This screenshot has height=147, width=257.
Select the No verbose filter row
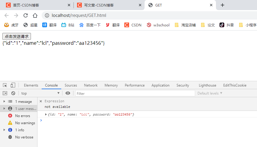pos(19,137)
